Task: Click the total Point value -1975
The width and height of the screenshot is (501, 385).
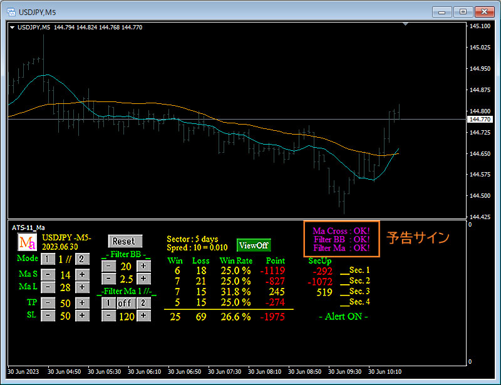Action: (x=272, y=317)
